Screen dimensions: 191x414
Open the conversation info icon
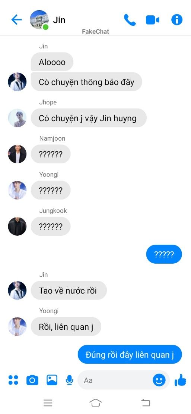tap(177, 20)
